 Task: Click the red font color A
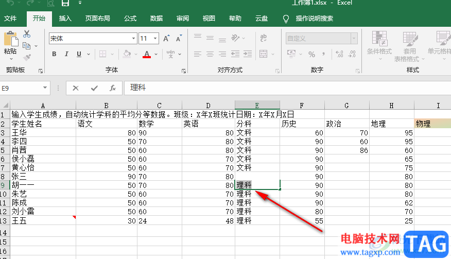point(147,54)
